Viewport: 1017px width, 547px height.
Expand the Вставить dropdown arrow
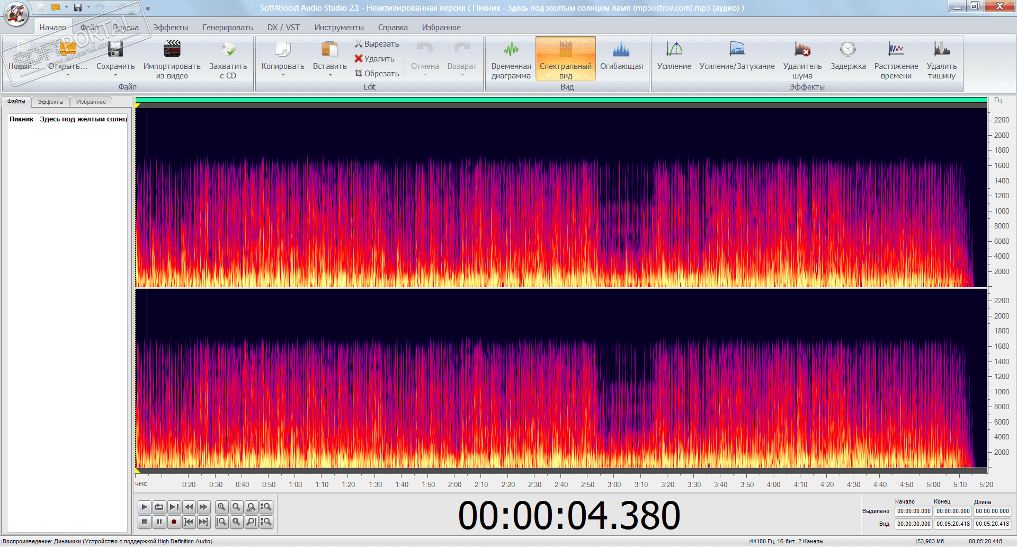[329, 75]
